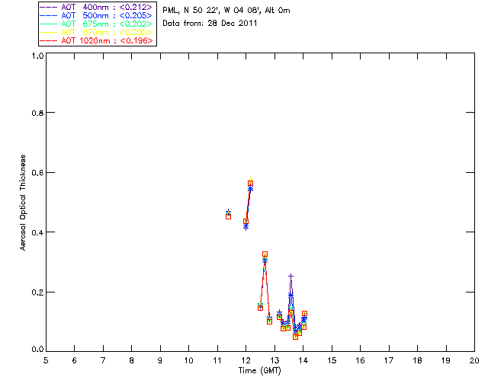488x390 pixels.
Task: Select the yellow 'AOT 870nm : <0.200>' legend text
Action: [x=107, y=32]
